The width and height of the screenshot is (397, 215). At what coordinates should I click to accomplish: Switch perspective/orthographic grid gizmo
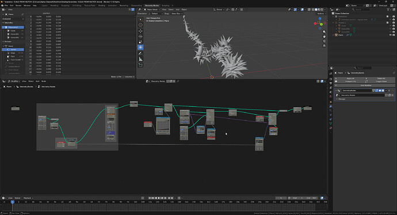pyautogui.click(x=324, y=46)
